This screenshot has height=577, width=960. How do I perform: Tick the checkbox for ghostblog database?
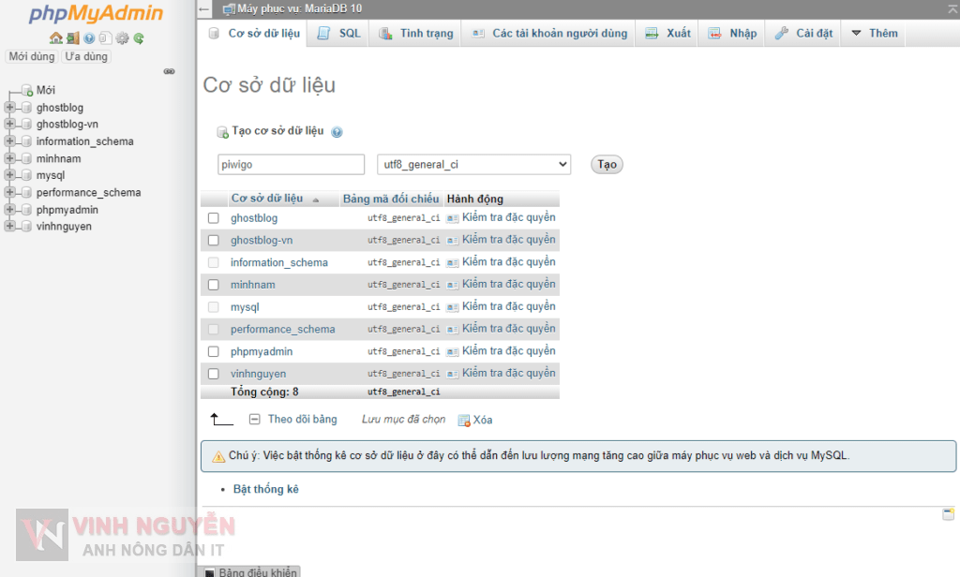pos(213,218)
